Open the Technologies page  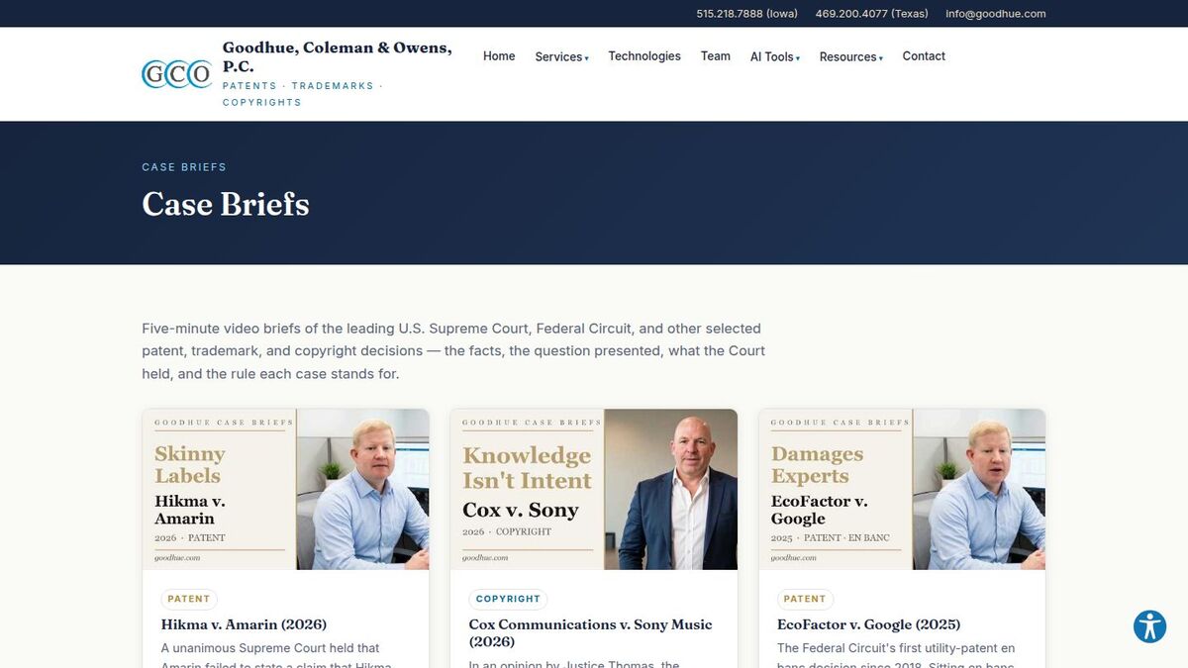[x=644, y=56]
